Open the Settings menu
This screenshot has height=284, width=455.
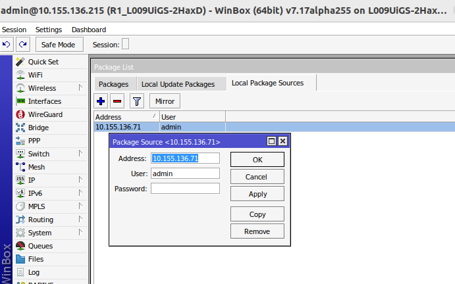(x=49, y=30)
